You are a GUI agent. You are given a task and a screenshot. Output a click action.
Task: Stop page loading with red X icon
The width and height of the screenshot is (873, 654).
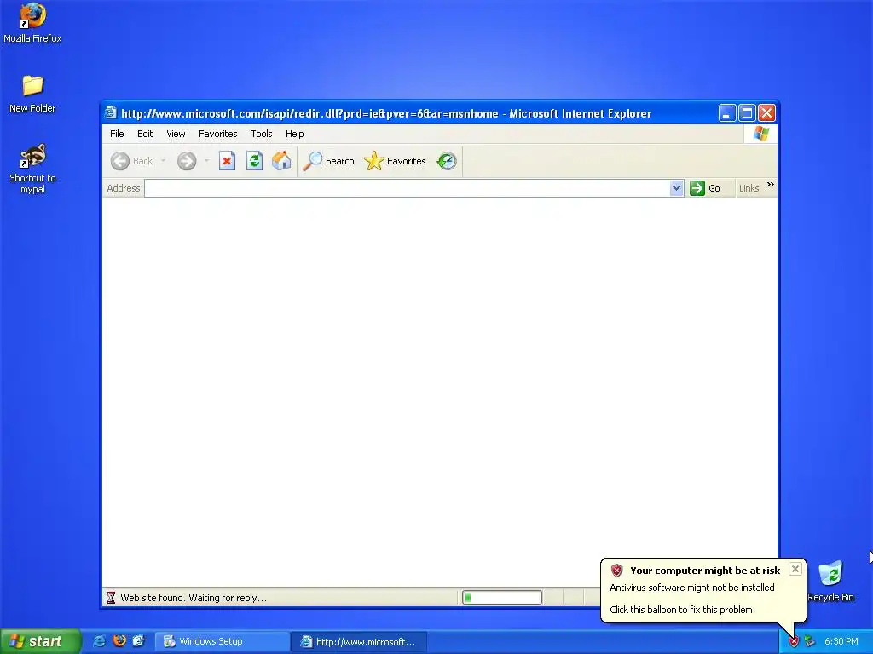click(227, 161)
